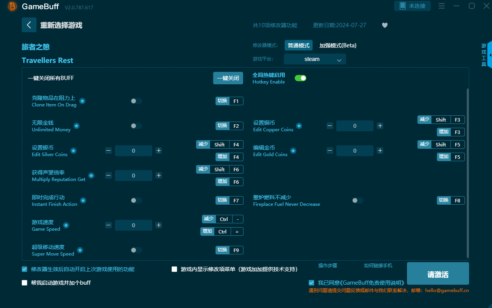Click the favorite heart icon
492x308 pixels.
pos(385,25)
